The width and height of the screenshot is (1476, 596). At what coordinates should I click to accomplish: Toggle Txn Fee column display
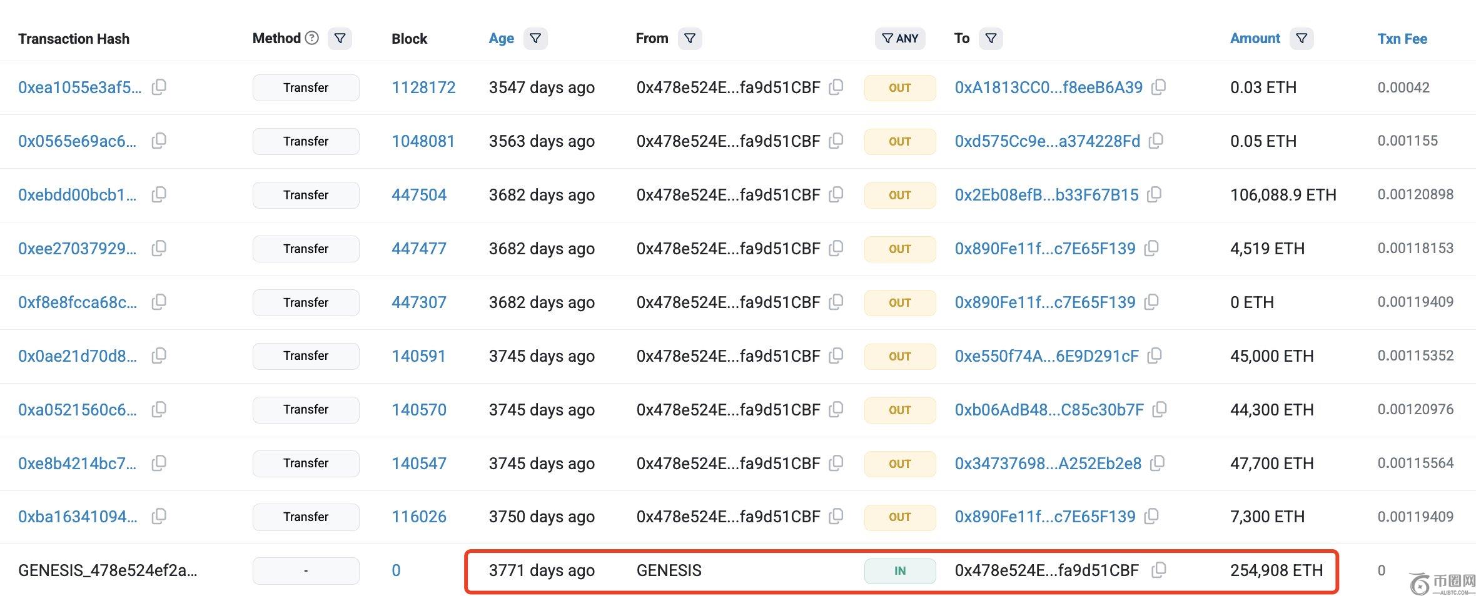pos(1402,38)
